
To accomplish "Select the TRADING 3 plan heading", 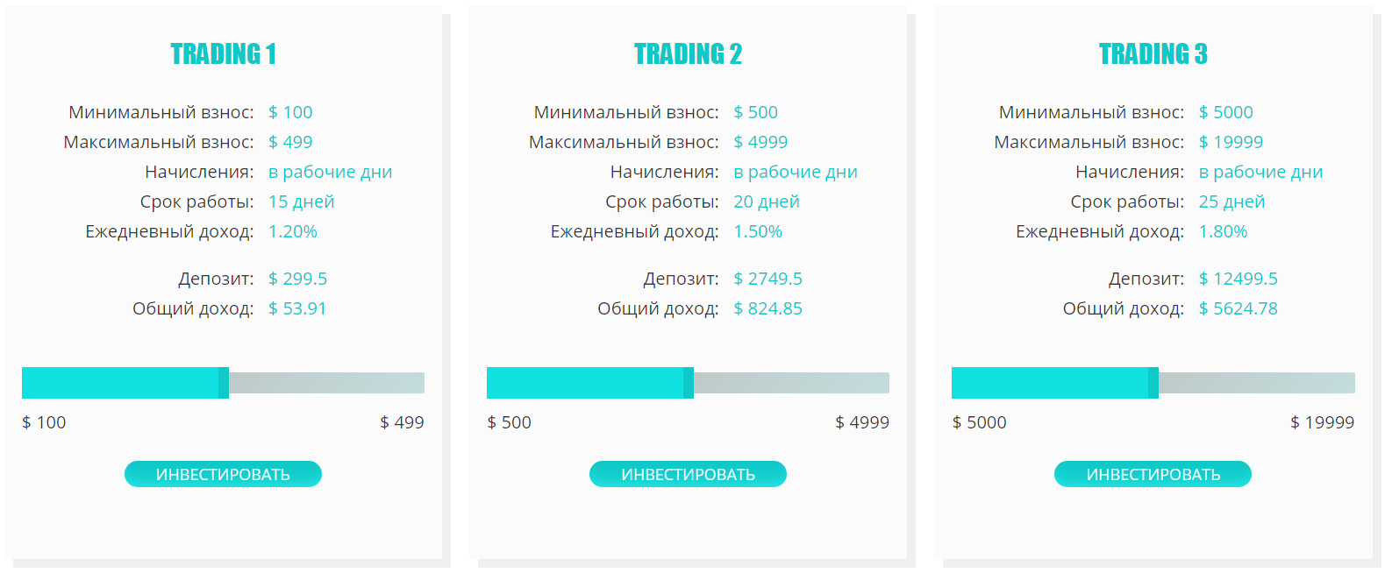I will pyautogui.click(x=1153, y=54).
